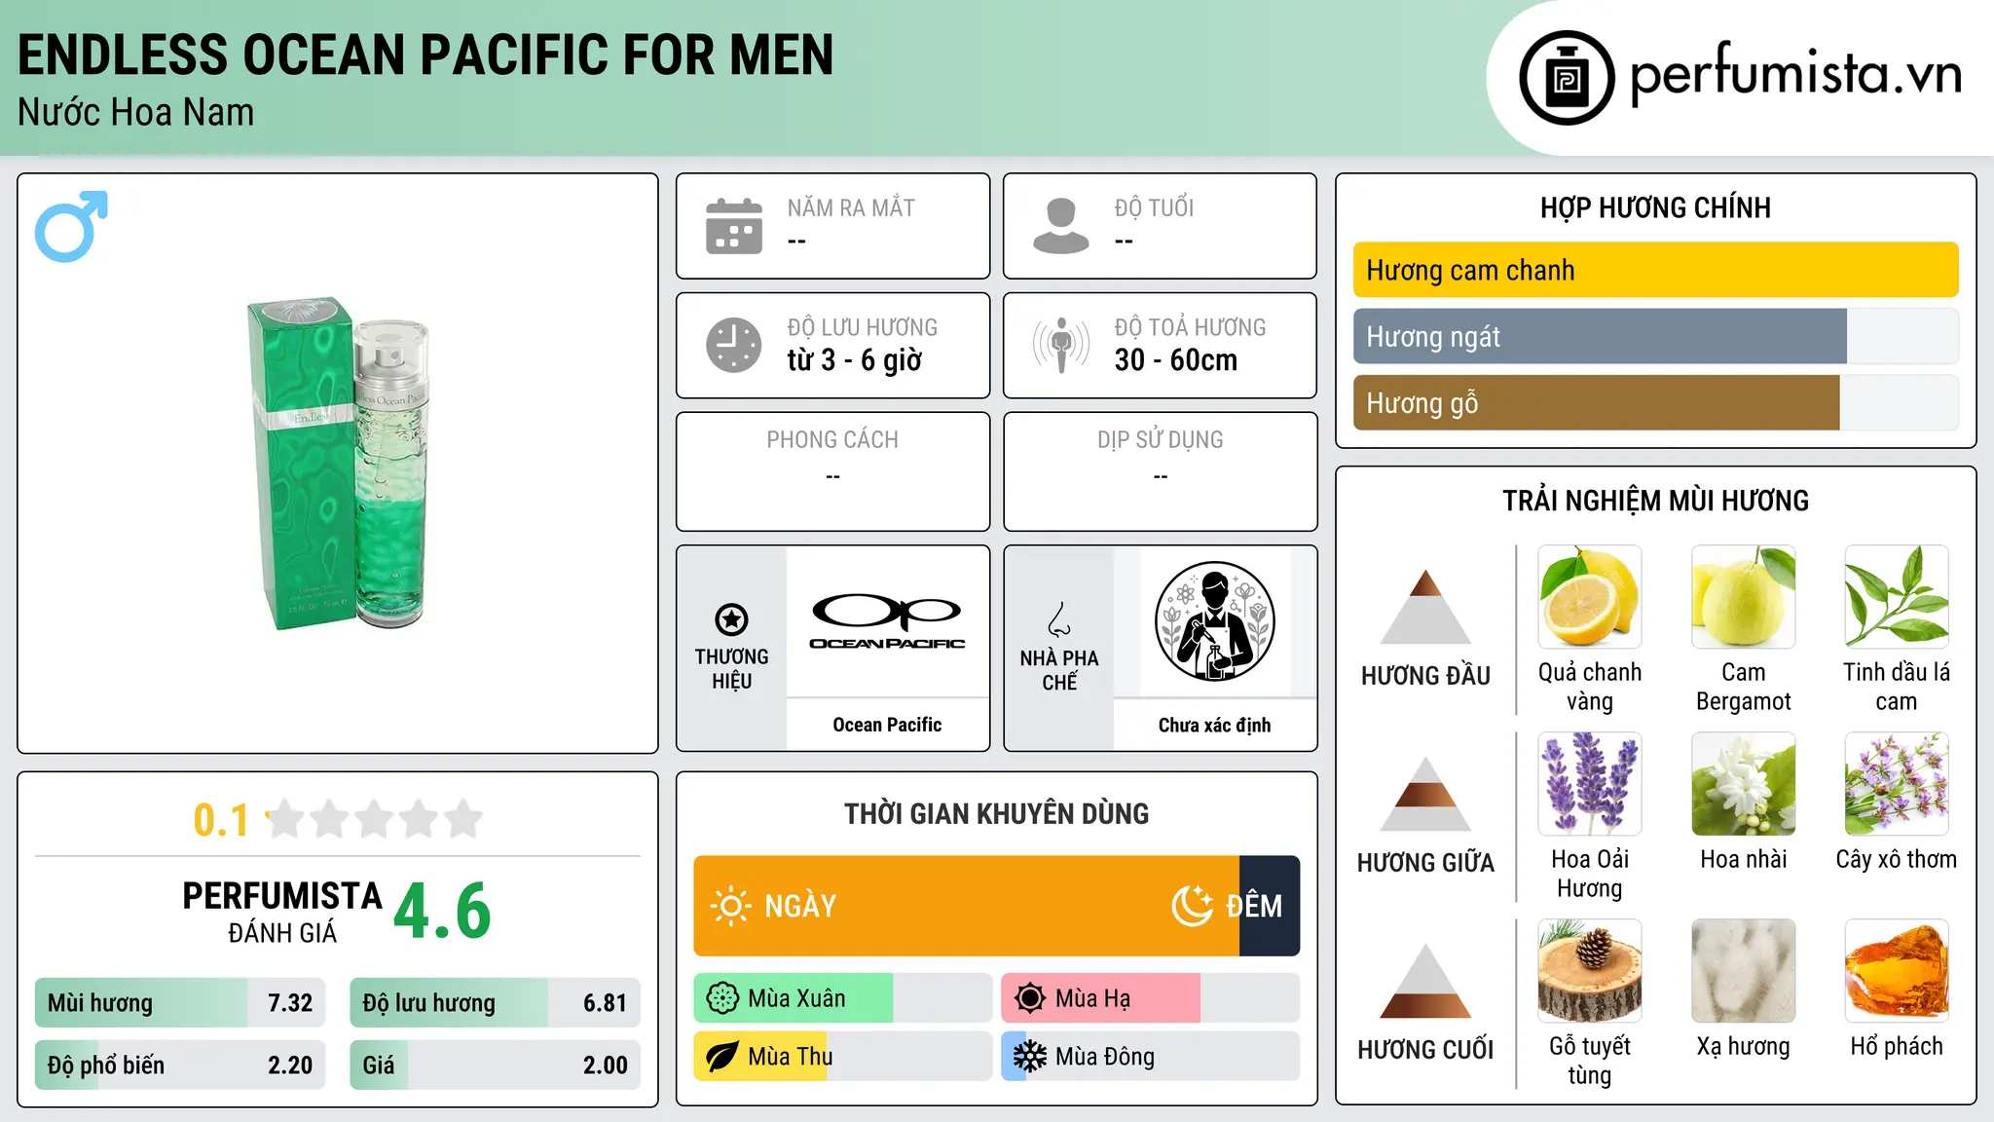Image resolution: width=1994 pixels, height=1122 pixels.
Task: Open the Hoa nhài jasmine image
Action: [x=1743, y=784]
